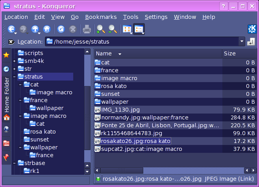259x187 pixels.
Task: Open List View mode dropdown arrow
Action: point(143,33)
